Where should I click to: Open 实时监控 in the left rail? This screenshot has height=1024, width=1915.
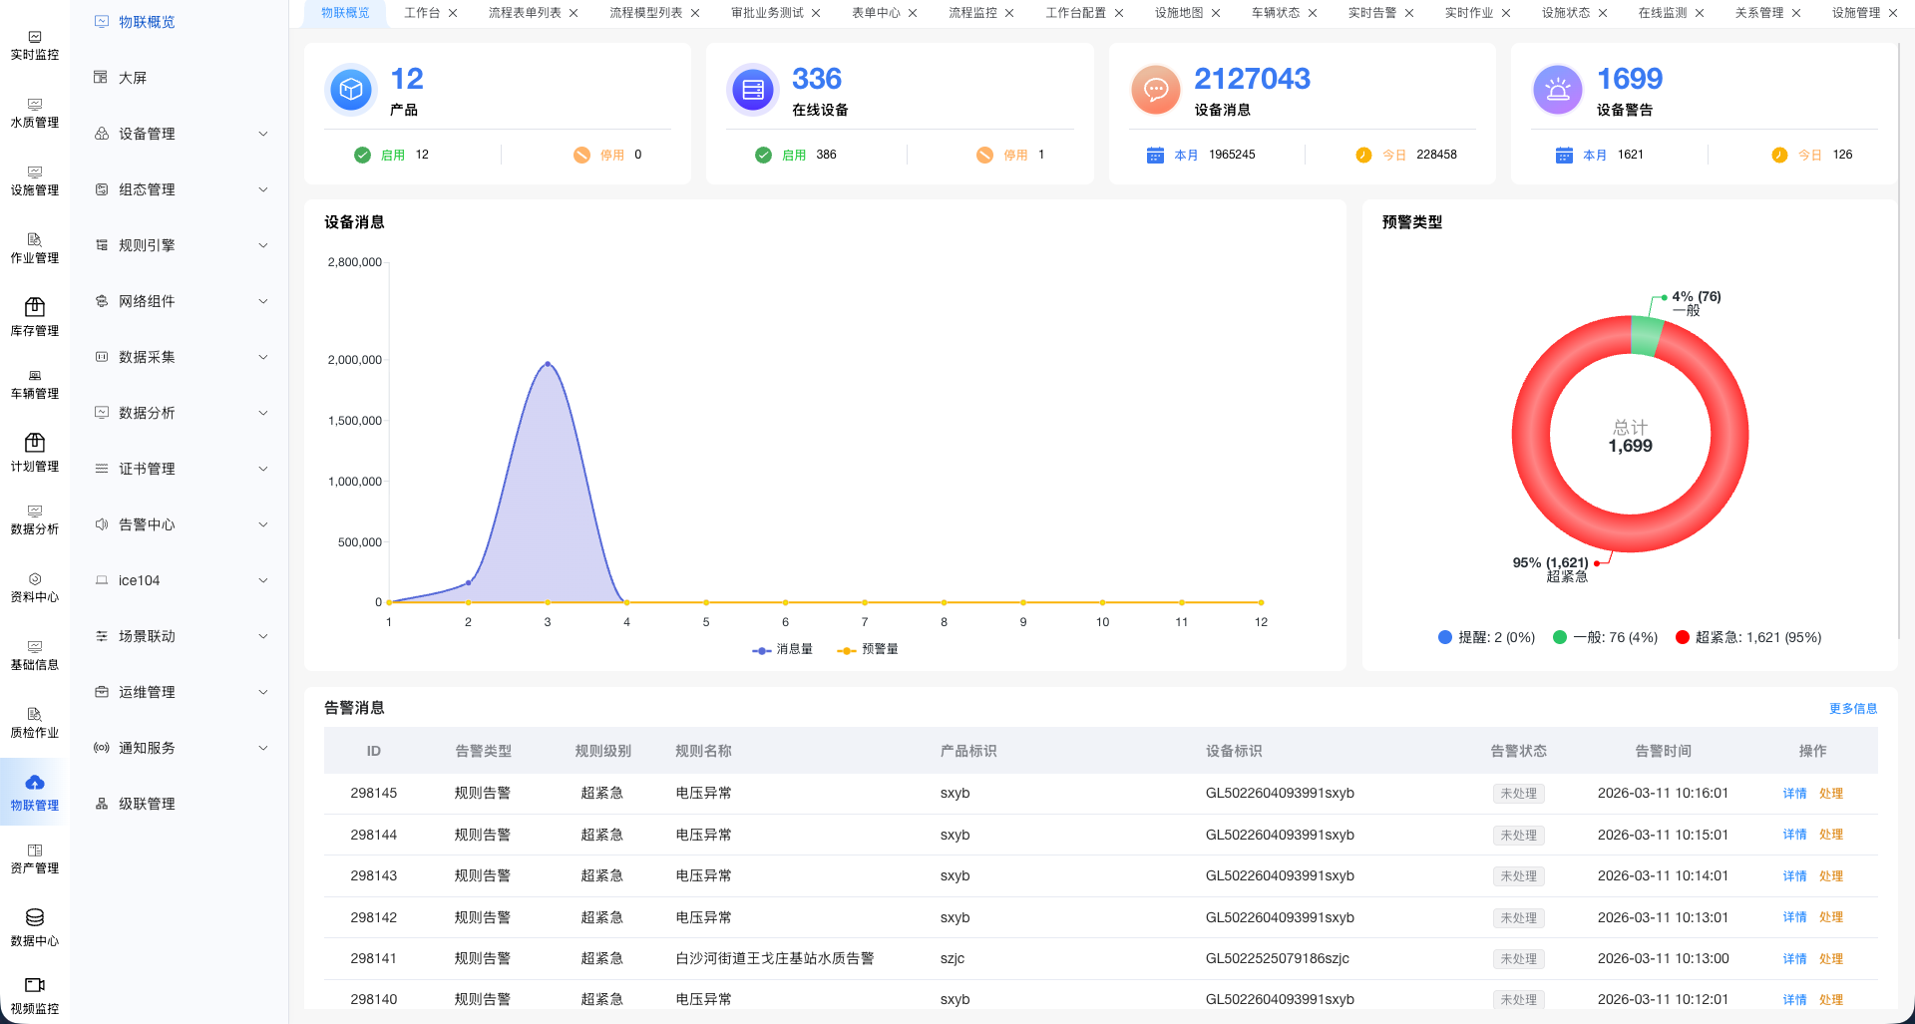pos(34,45)
